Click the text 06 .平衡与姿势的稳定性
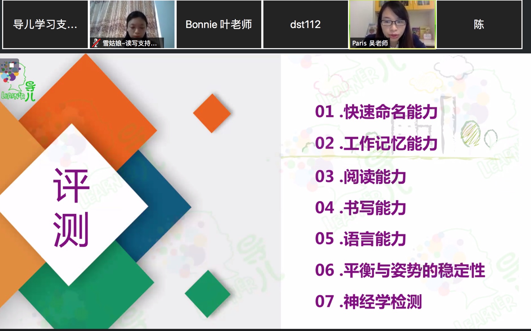Image resolution: width=531 pixels, height=331 pixels. click(x=400, y=270)
